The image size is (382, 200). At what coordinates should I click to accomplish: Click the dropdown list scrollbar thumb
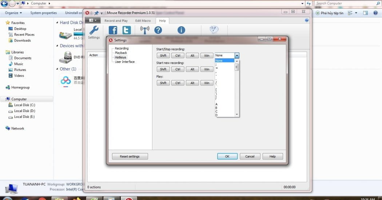(237, 67)
